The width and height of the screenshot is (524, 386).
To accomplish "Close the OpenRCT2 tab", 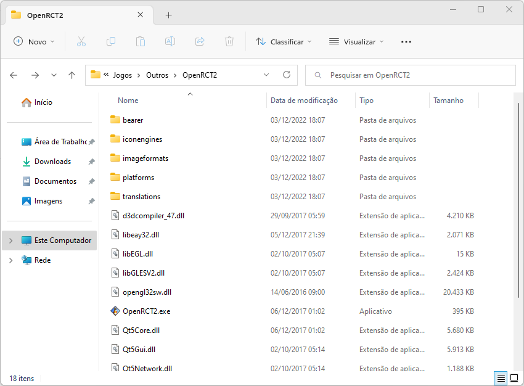I will pyautogui.click(x=141, y=15).
